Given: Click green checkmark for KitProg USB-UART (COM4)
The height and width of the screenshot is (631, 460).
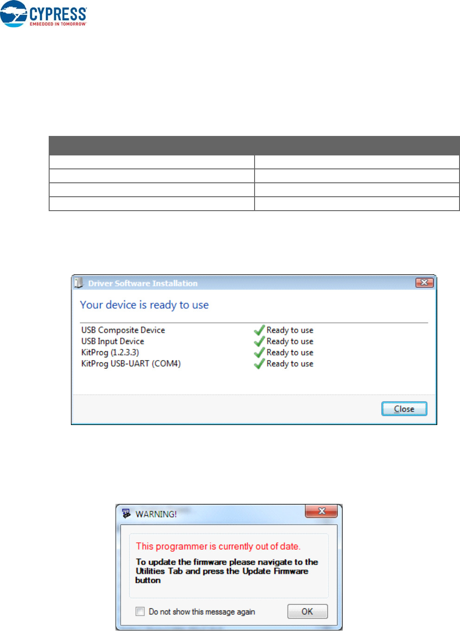Looking at the screenshot, I should [x=259, y=364].
